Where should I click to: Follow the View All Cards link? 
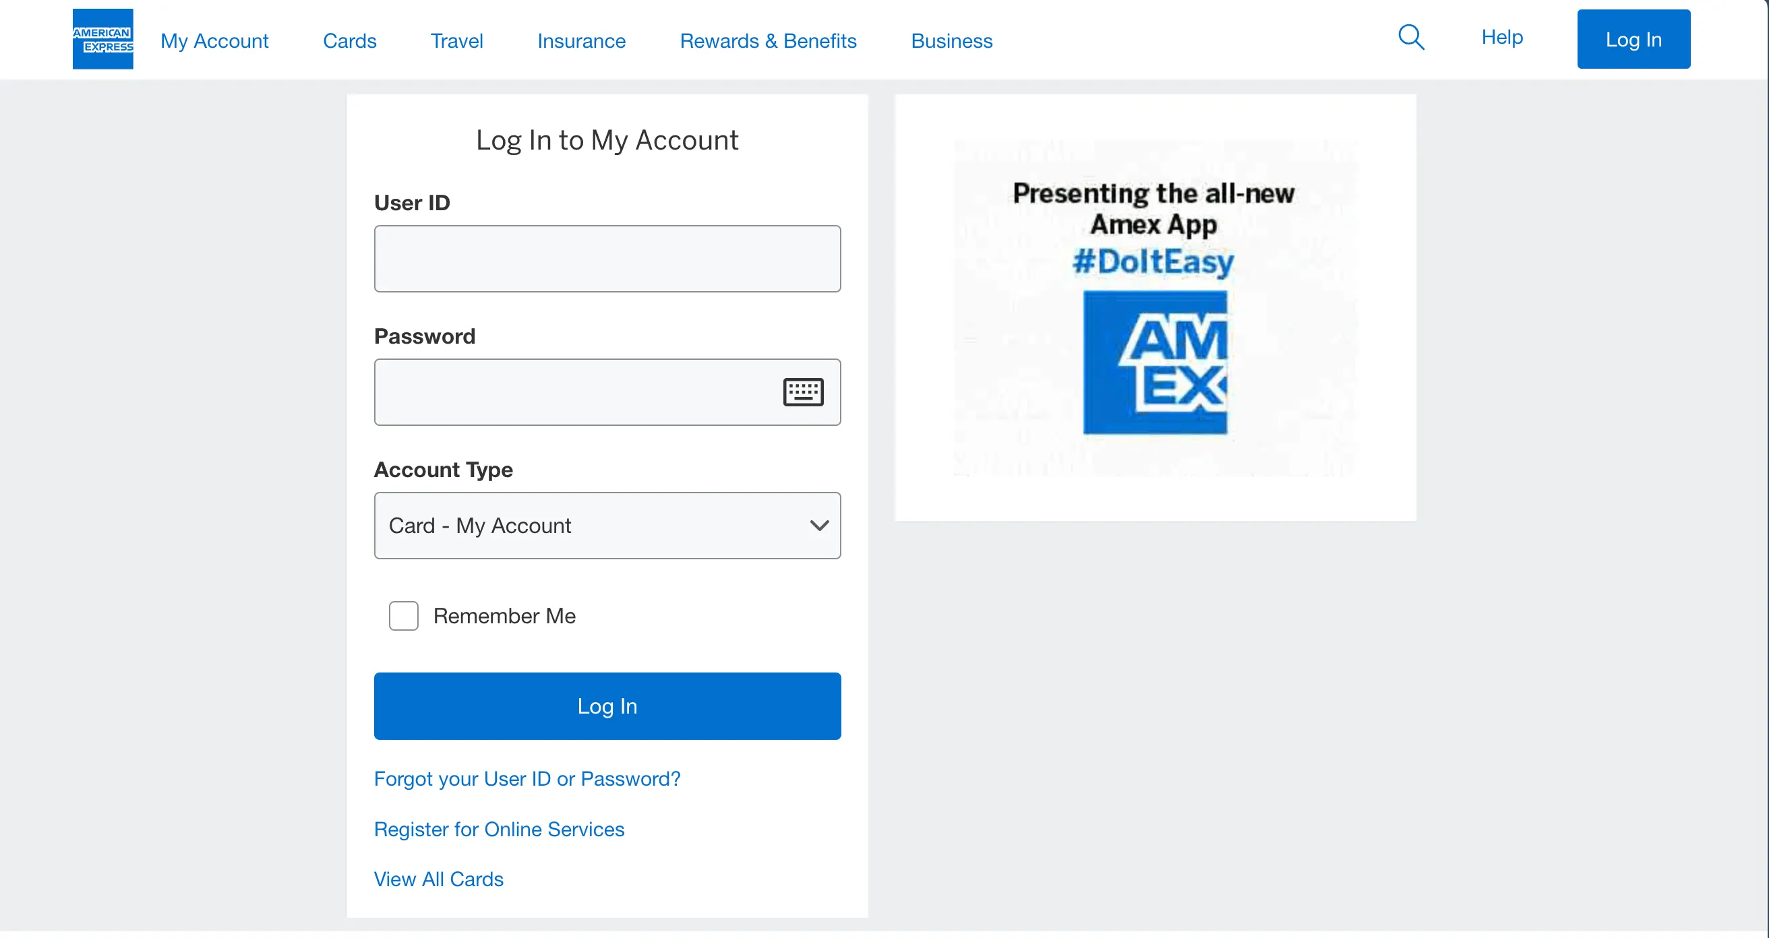[438, 879]
